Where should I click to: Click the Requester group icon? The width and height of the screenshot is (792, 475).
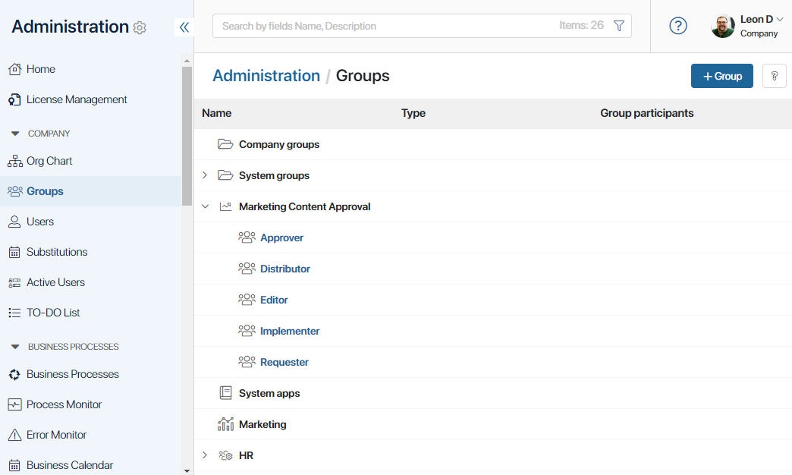click(247, 362)
